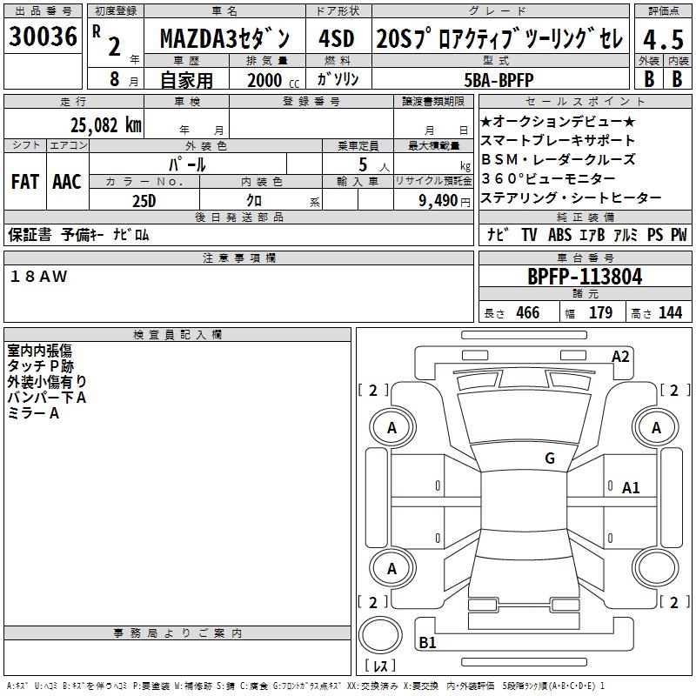Click inspector note タッチP跡
This screenshot has height=696, width=696.
coord(40,366)
